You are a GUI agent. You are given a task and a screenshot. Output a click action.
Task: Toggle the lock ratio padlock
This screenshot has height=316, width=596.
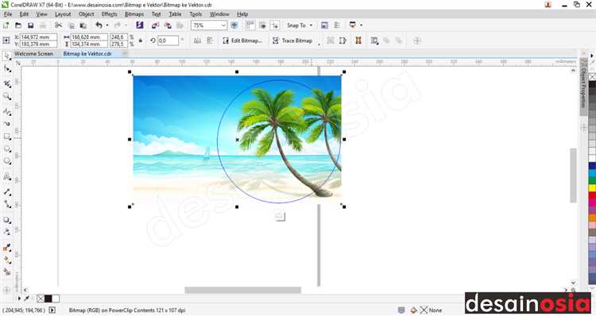(x=140, y=40)
